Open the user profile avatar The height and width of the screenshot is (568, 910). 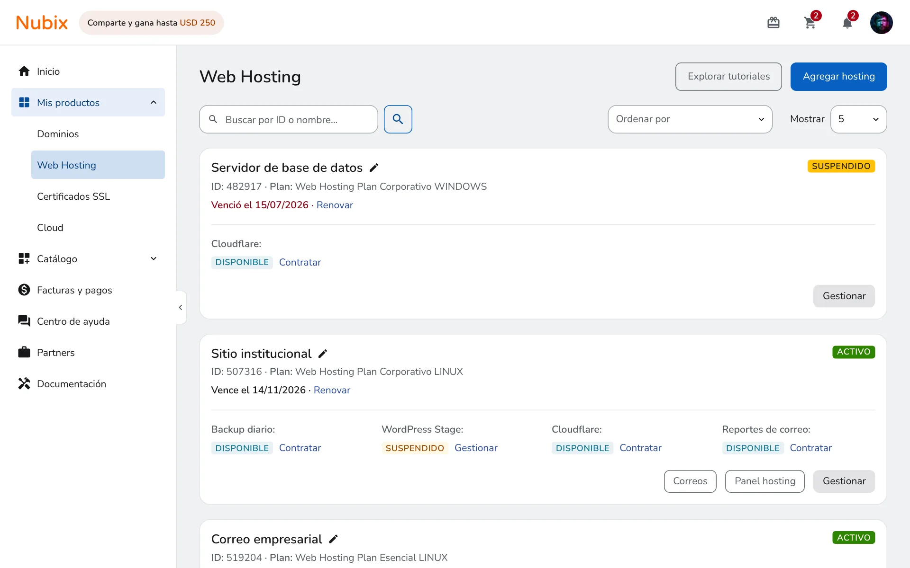pos(881,23)
